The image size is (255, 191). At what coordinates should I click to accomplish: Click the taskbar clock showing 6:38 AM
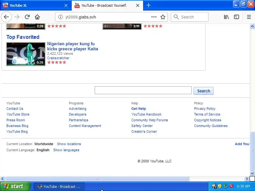point(243,186)
